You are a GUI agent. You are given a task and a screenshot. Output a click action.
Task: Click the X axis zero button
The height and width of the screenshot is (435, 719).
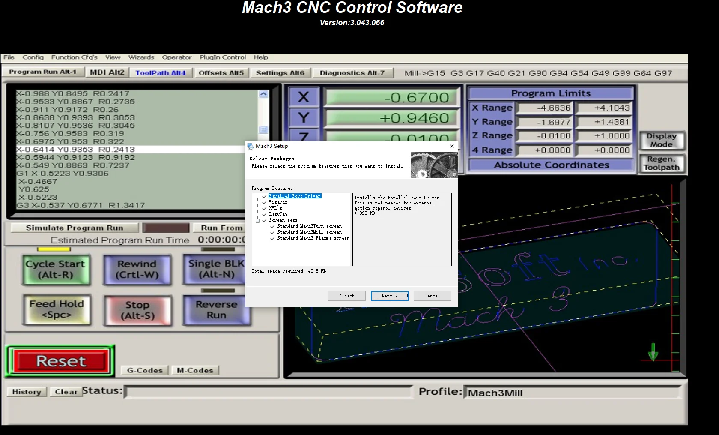coord(304,97)
